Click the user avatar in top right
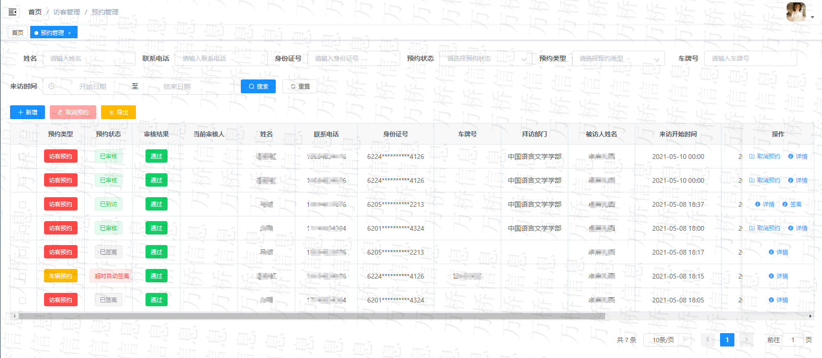 pos(796,12)
